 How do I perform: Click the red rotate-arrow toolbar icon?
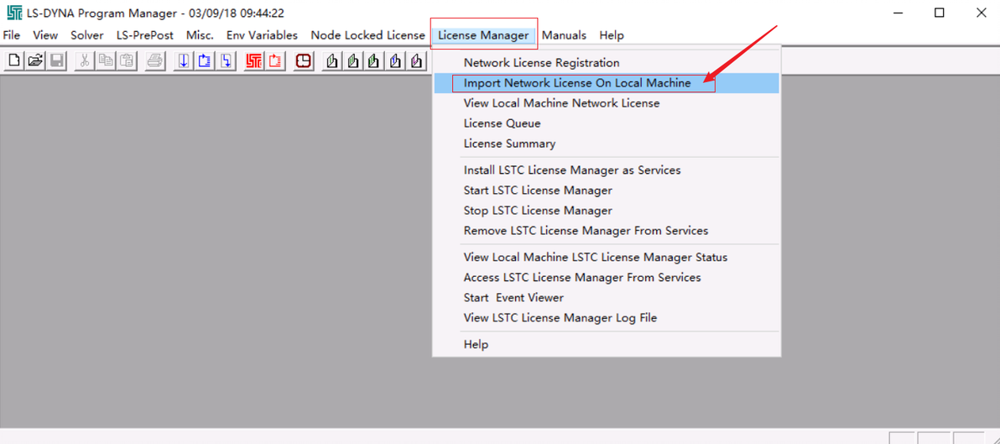click(275, 61)
